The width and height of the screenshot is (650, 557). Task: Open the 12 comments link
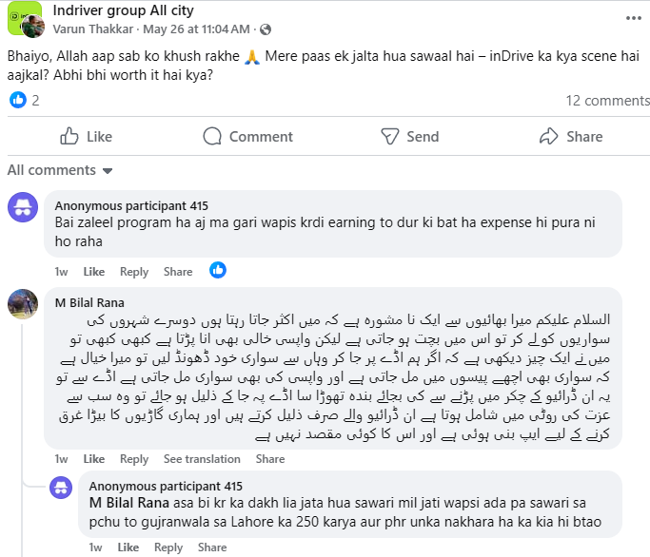click(607, 100)
